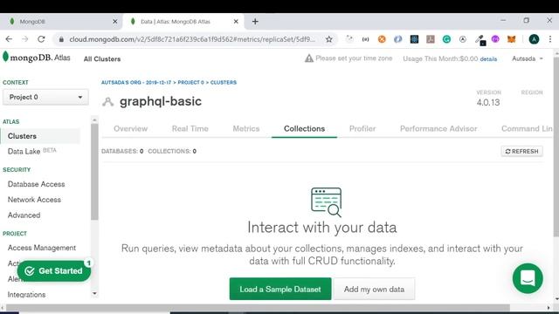Open Database Access in the sidebar

pos(37,184)
